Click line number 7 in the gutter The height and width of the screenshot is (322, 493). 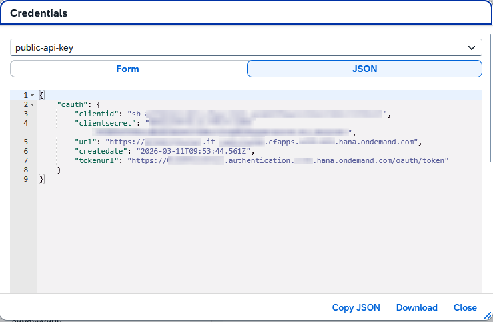click(x=25, y=160)
